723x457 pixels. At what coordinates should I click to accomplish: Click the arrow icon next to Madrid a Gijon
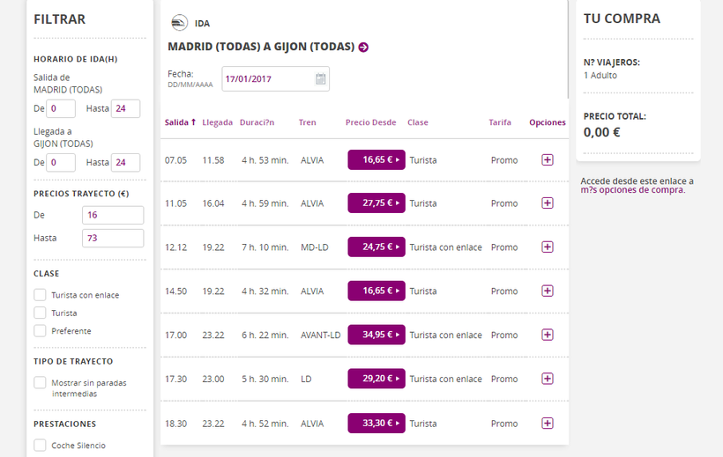coord(363,48)
